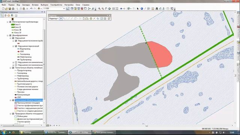Toggle the Нарушение пересечений layer checkbox
The width and height of the screenshot is (240, 135).
16,46
